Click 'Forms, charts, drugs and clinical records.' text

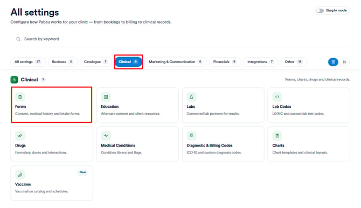317,79
